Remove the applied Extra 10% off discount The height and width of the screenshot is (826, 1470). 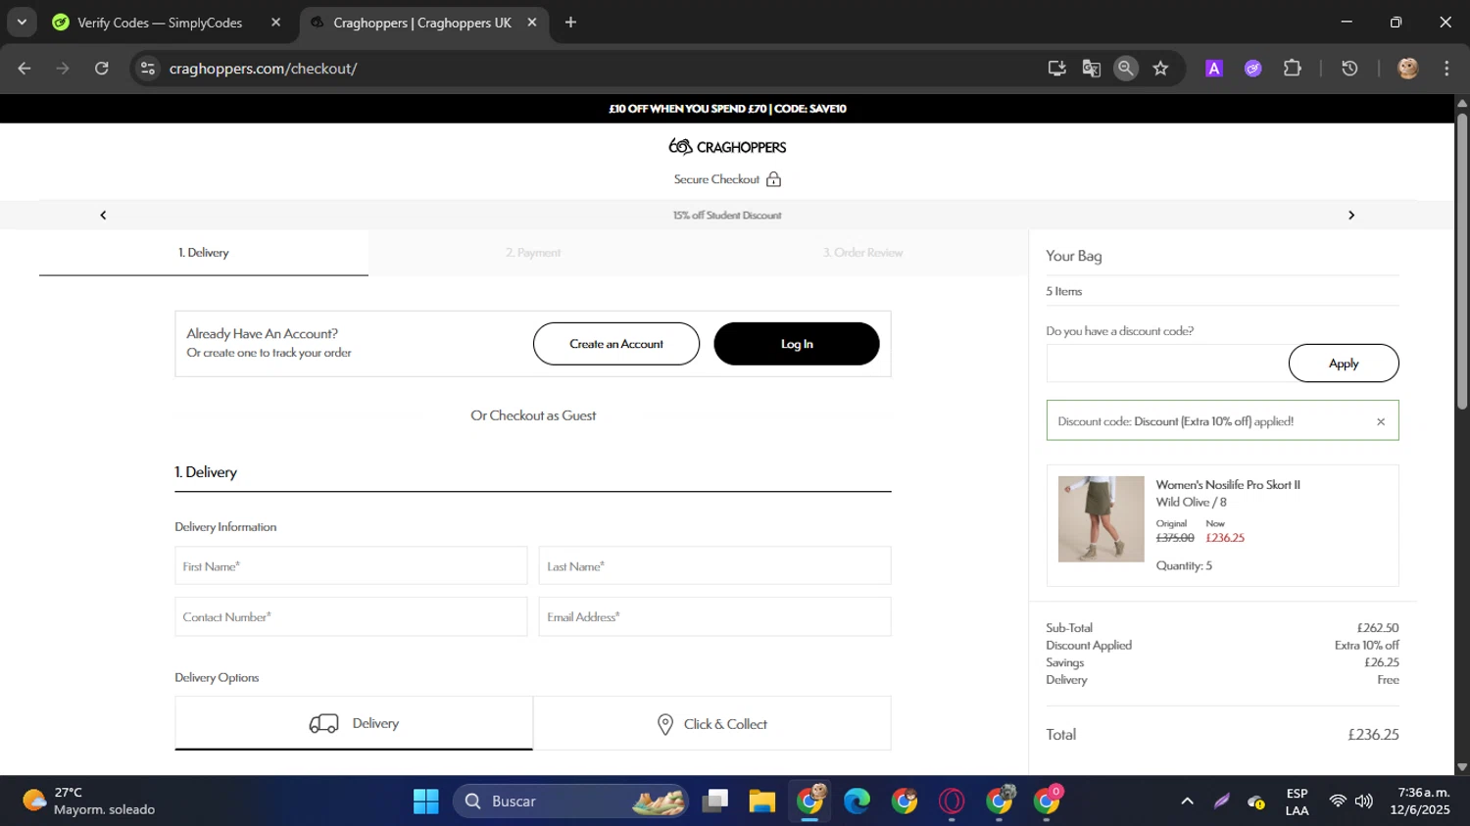tap(1381, 422)
